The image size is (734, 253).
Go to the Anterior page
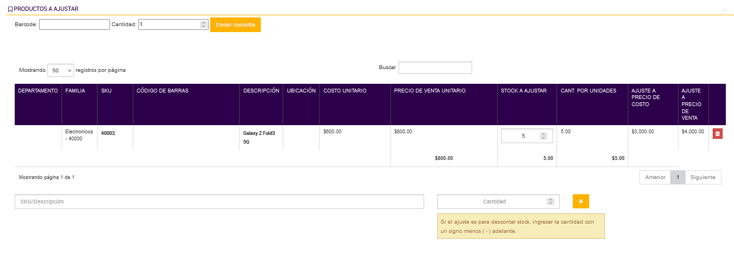pos(655,177)
